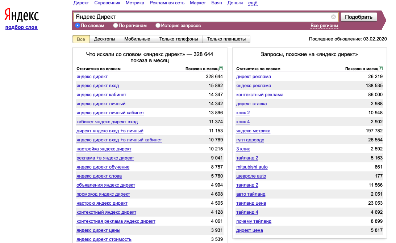Click the 'Подобрать' button
Image resolution: width=396 pixels, height=243 pixels.
tap(359, 17)
